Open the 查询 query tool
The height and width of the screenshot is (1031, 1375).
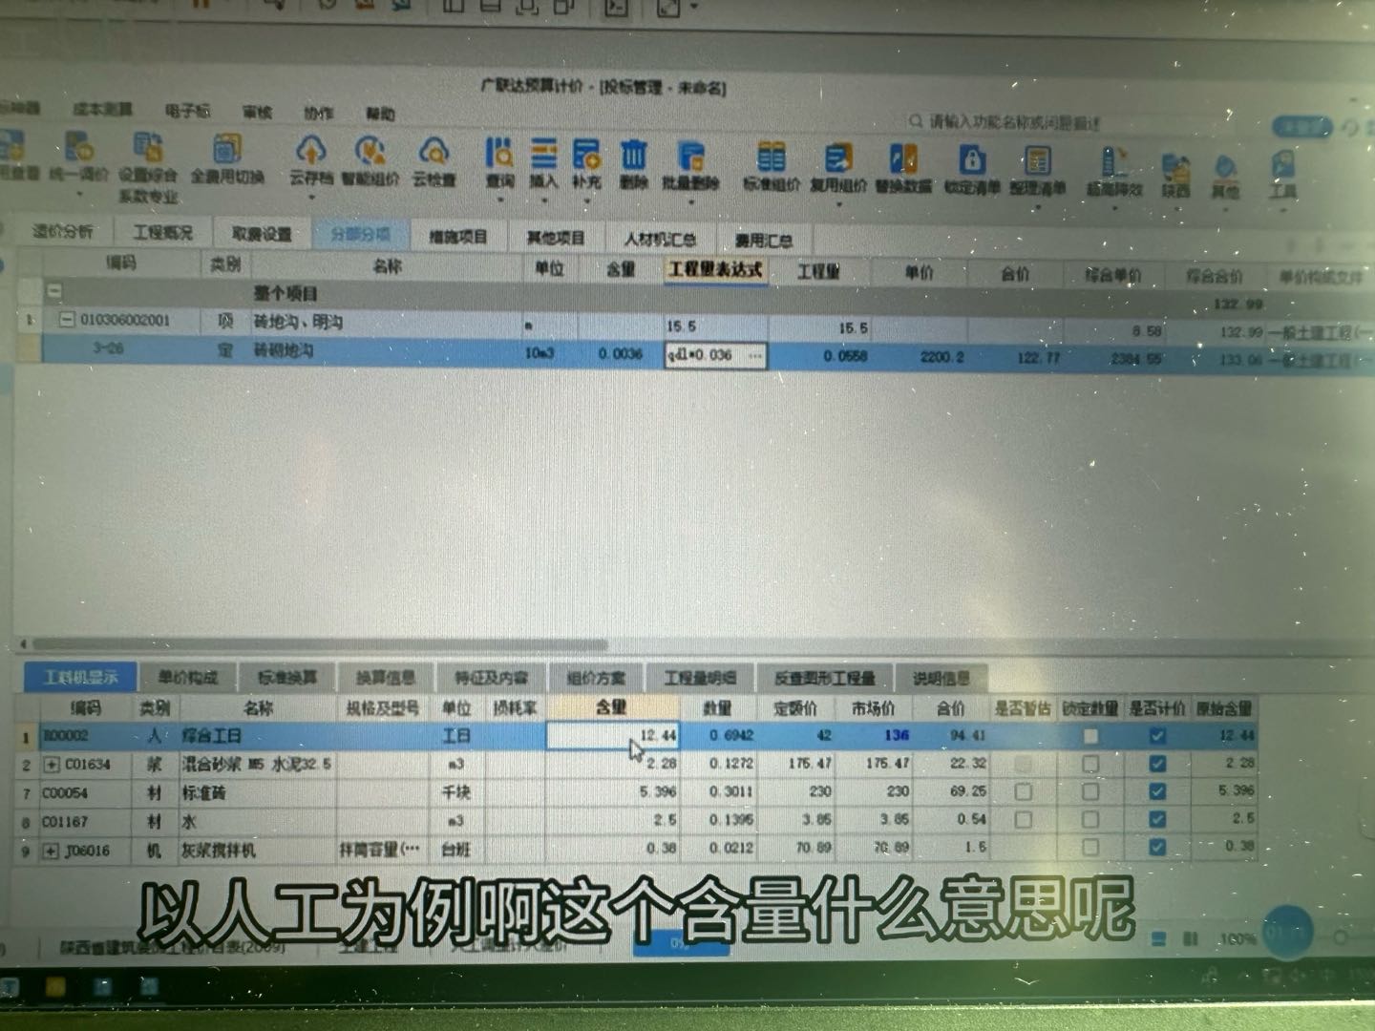(x=499, y=154)
